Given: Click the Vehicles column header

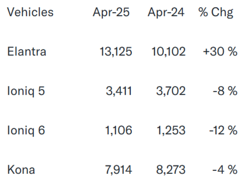Looking at the screenshot, I should (30, 12).
